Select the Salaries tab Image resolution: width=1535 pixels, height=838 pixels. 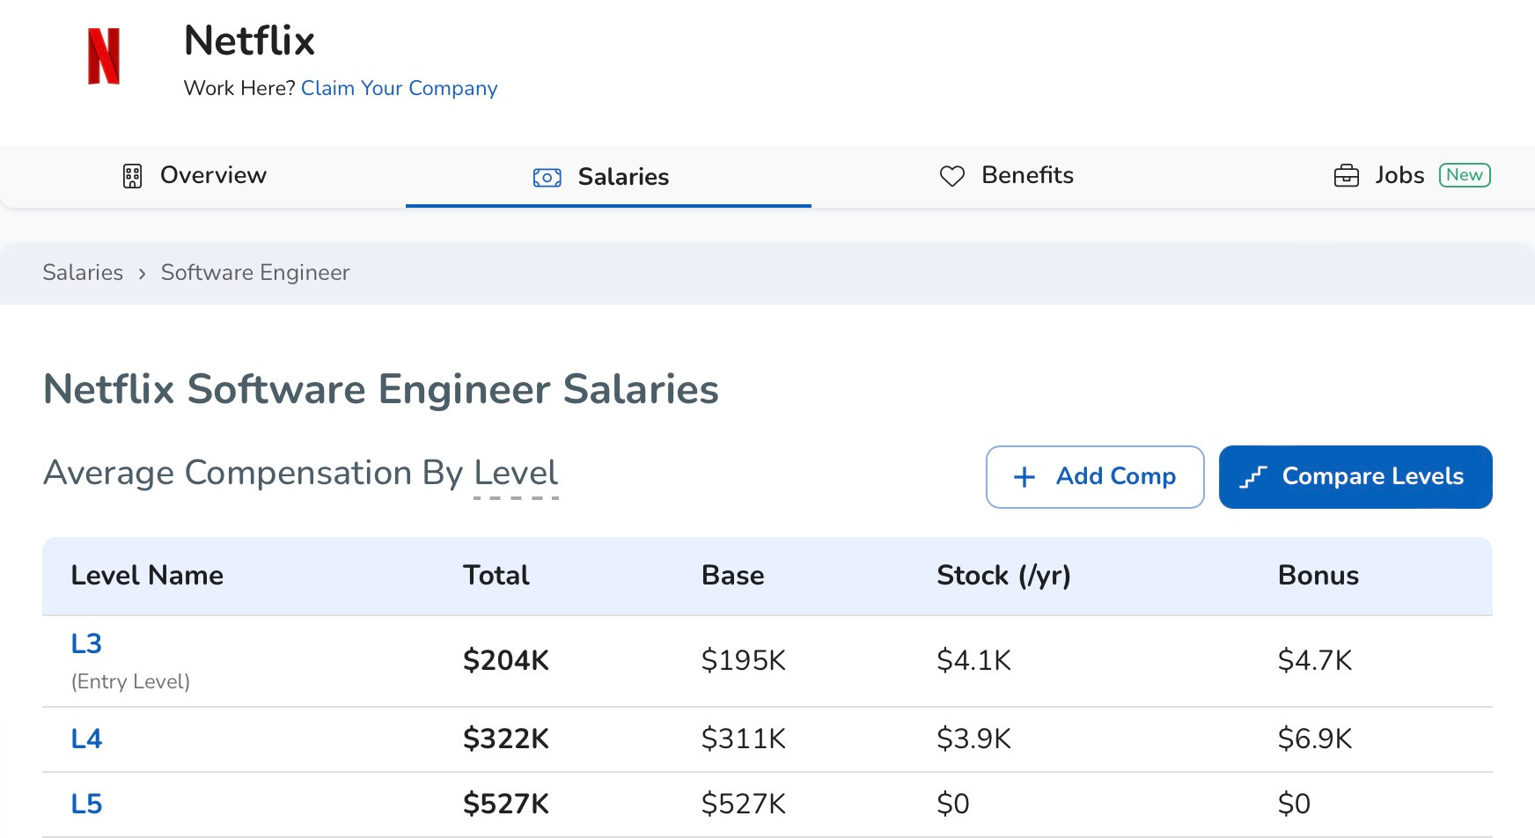tap(608, 177)
